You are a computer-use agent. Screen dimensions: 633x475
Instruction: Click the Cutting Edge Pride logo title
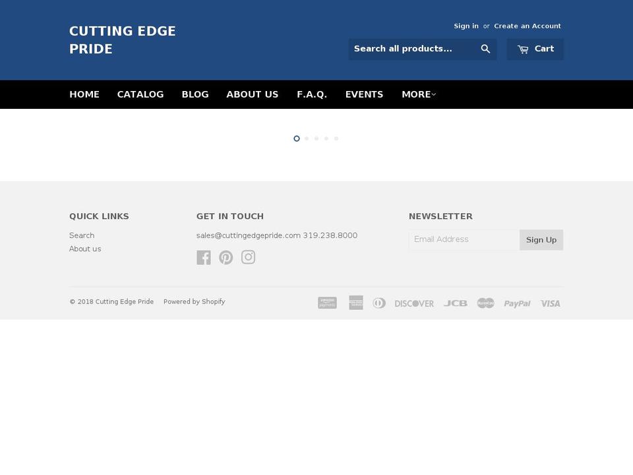[123, 40]
